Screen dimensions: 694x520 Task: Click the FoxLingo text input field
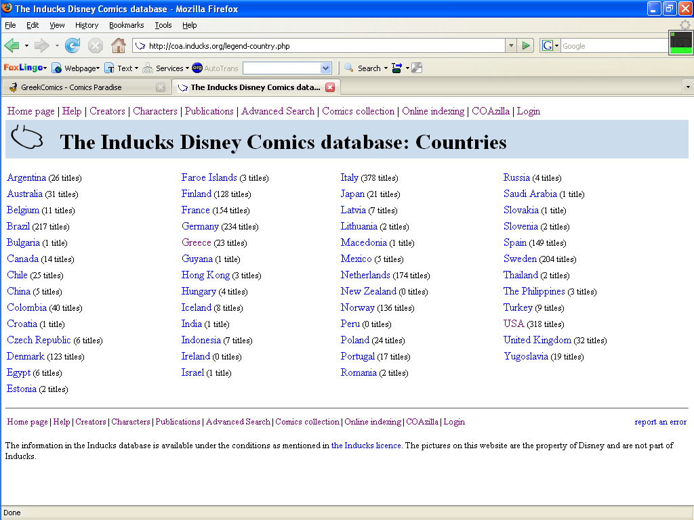[282, 68]
